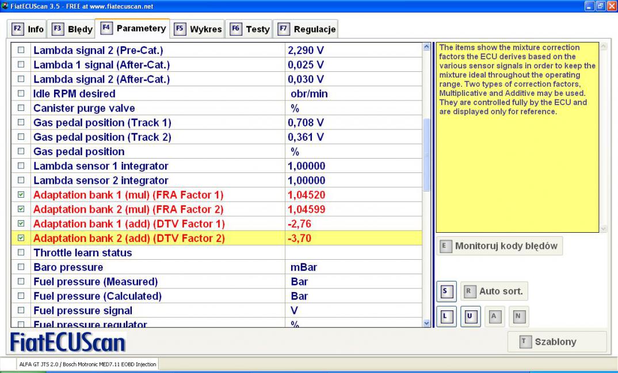Click the FRA Factor 1 value 1,04520

coord(307,195)
